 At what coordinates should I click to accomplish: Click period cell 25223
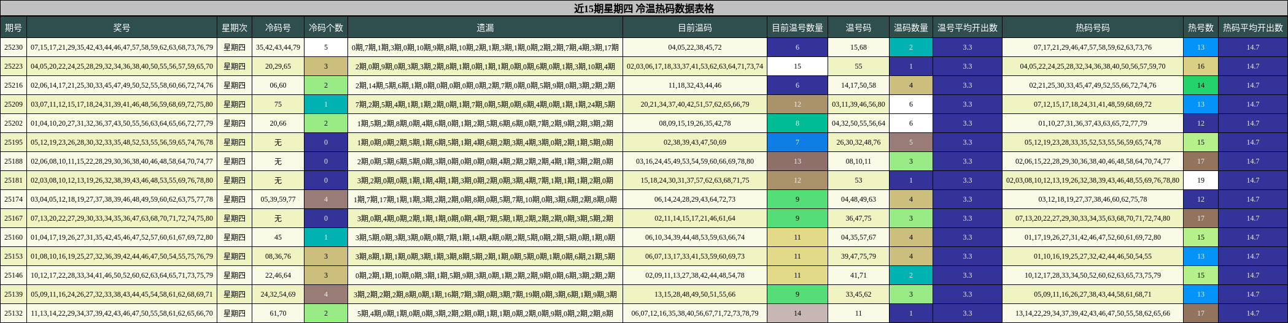(x=14, y=66)
